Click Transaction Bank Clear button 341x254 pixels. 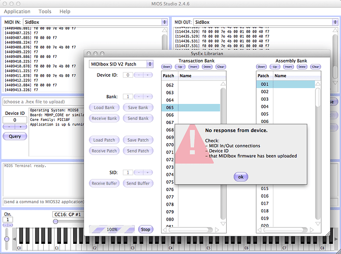[221, 67]
